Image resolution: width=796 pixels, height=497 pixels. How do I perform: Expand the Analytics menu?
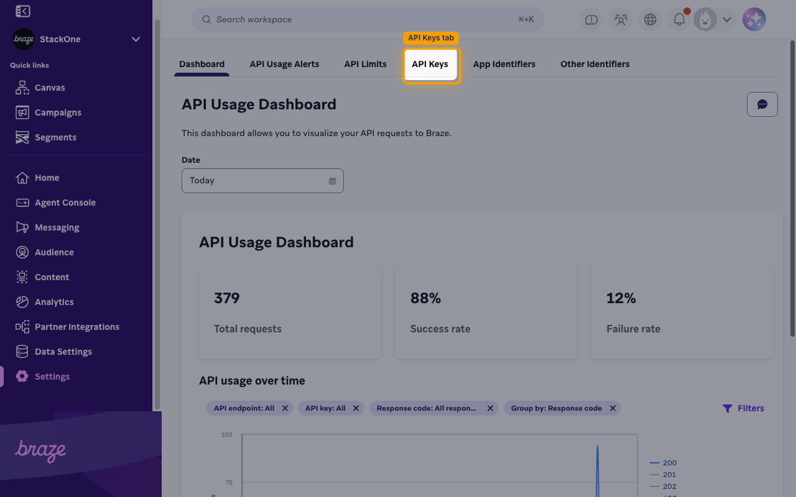(54, 302)
